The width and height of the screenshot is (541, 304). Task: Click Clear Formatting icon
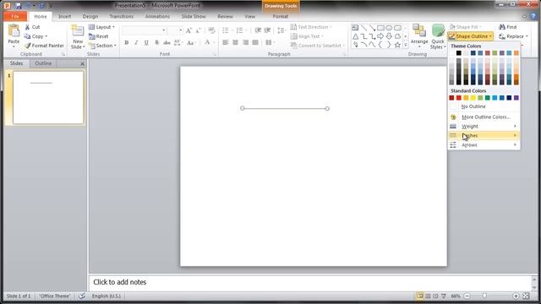[x=211, y=30]
